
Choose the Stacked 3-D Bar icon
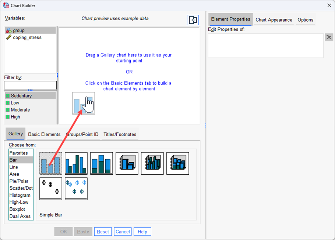[177, 163]
